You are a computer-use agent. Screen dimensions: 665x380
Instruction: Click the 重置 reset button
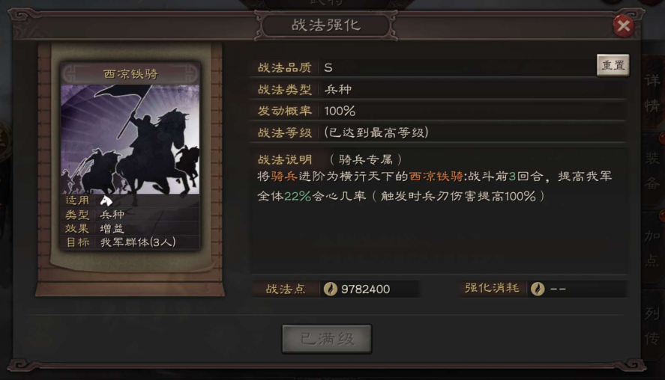613,65
